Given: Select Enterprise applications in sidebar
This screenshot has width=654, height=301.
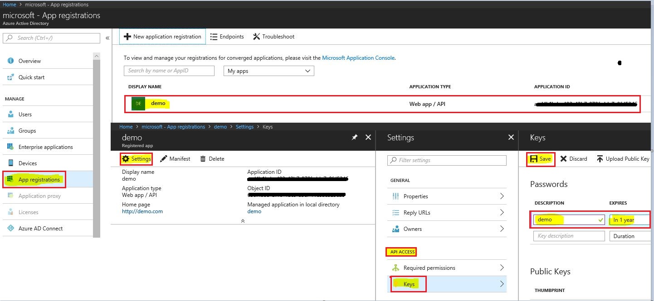Looking at the screenshot, I should [x=47, y=147].
